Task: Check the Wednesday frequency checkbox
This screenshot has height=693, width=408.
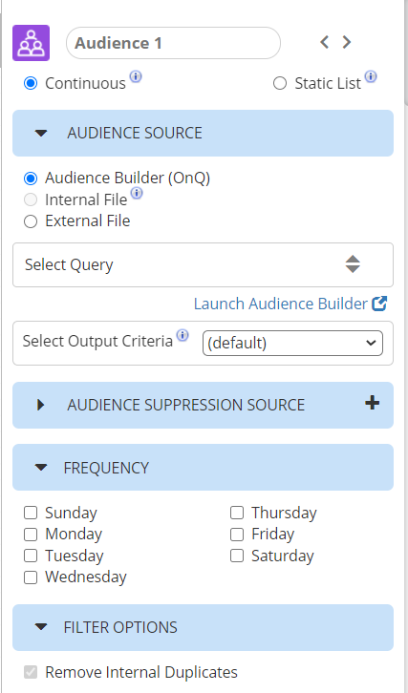Action: [x=31, y=577]
